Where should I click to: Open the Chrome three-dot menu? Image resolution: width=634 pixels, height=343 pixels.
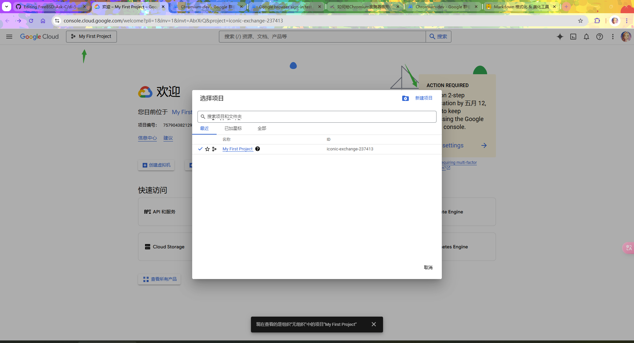click(627, 21)
